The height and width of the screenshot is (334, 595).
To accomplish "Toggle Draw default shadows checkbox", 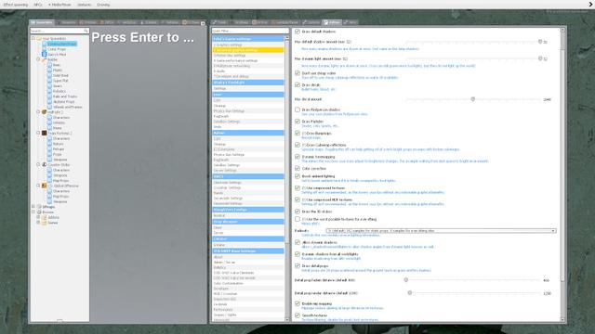I will coord(297,32).
